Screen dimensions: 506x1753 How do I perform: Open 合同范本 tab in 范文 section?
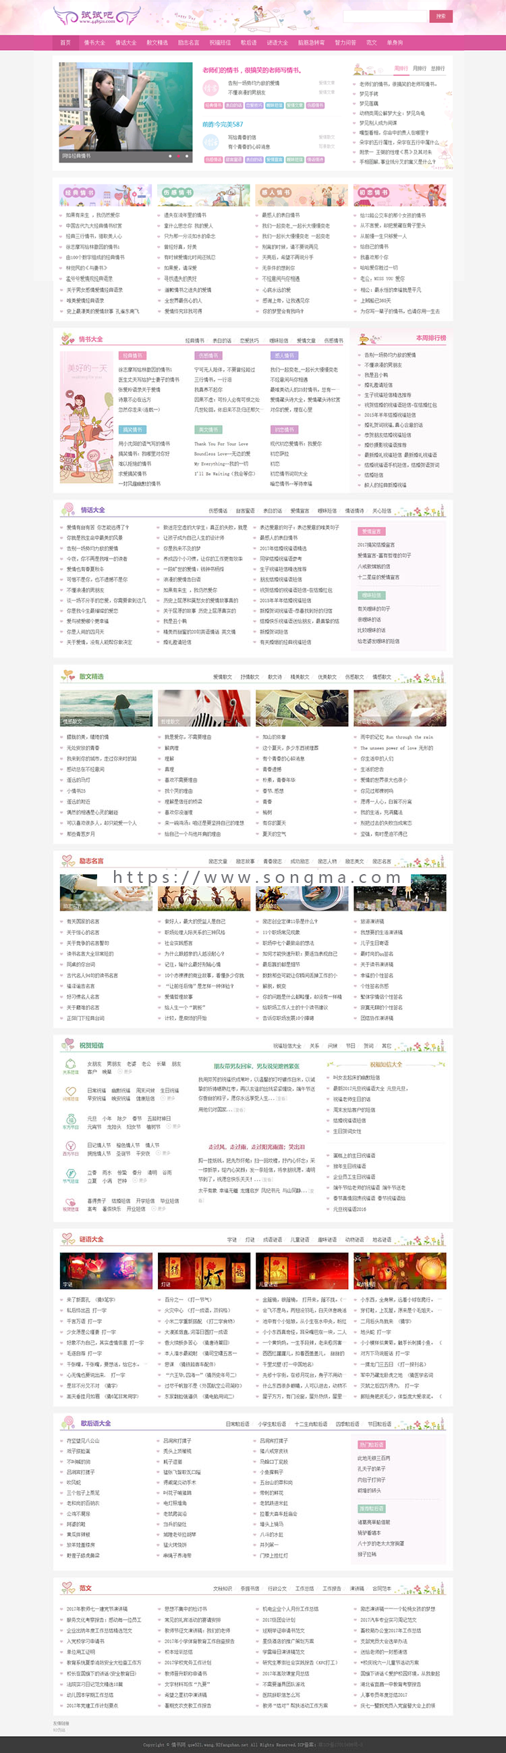tap(381, 1588)
